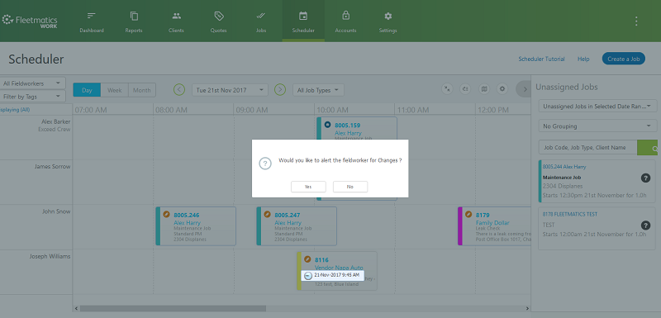
Task: Click scrollbar left arrow
Action: click(x=76, y=309)
